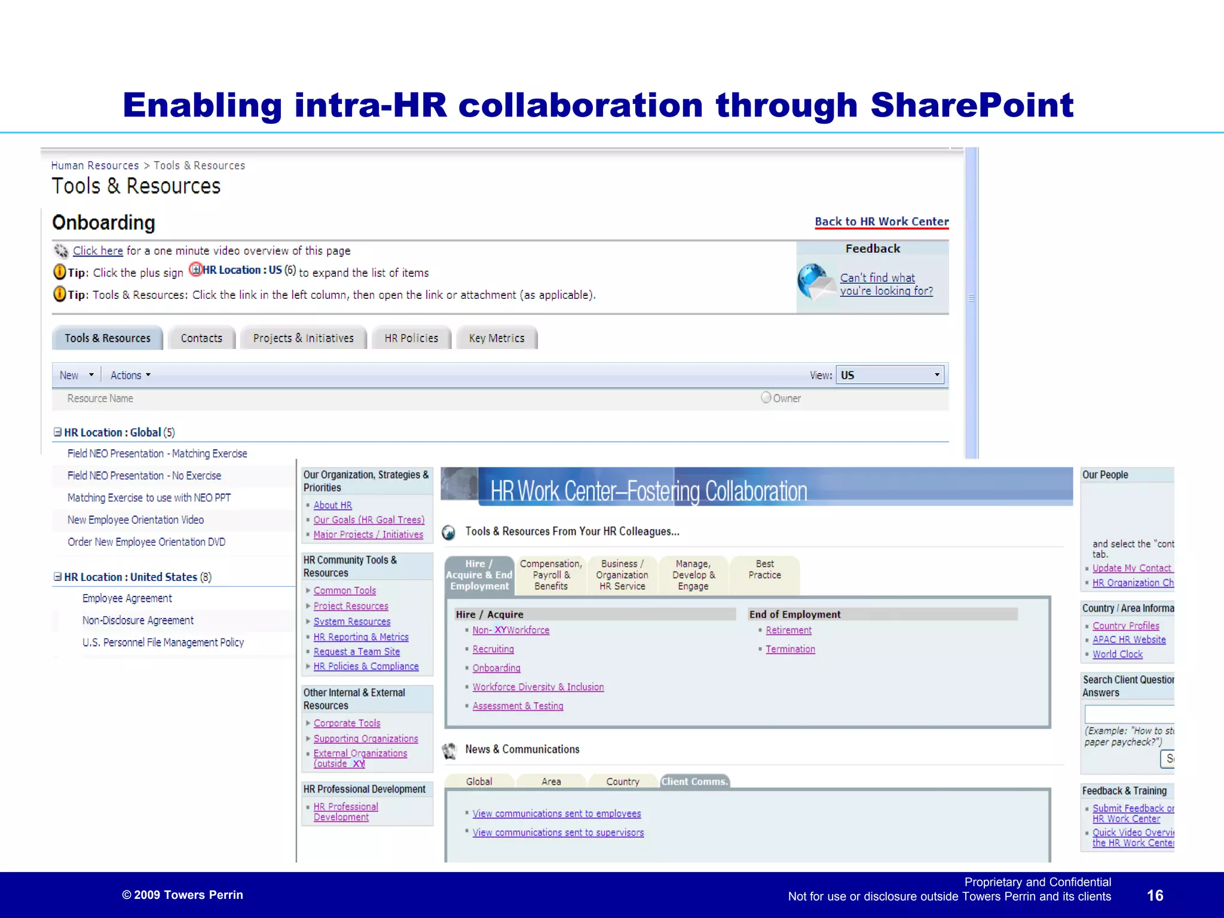
Task: Open 'Can't find what you're looking for?' link
Action: (886, 284)
